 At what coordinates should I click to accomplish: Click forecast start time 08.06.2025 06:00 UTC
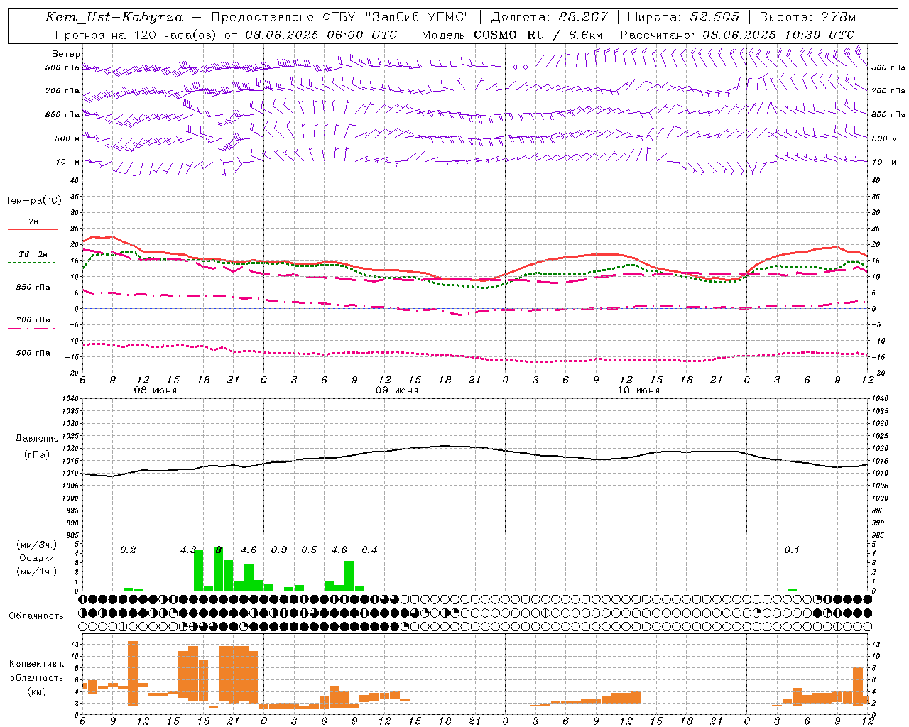pyautogui.click(x=321, y=35)
